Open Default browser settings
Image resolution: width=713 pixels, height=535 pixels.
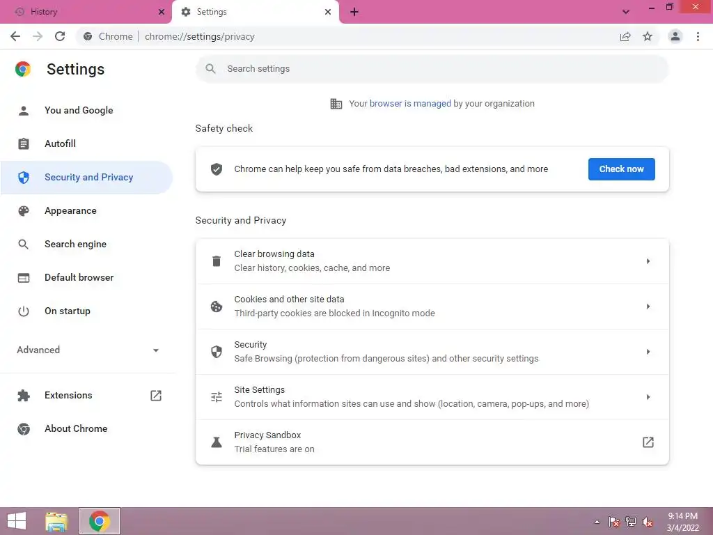pos(86,277)
